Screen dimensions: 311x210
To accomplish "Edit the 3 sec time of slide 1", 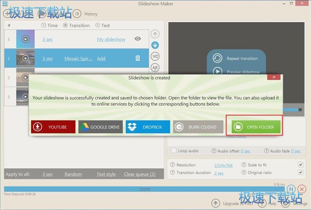I will coord(47,59).
